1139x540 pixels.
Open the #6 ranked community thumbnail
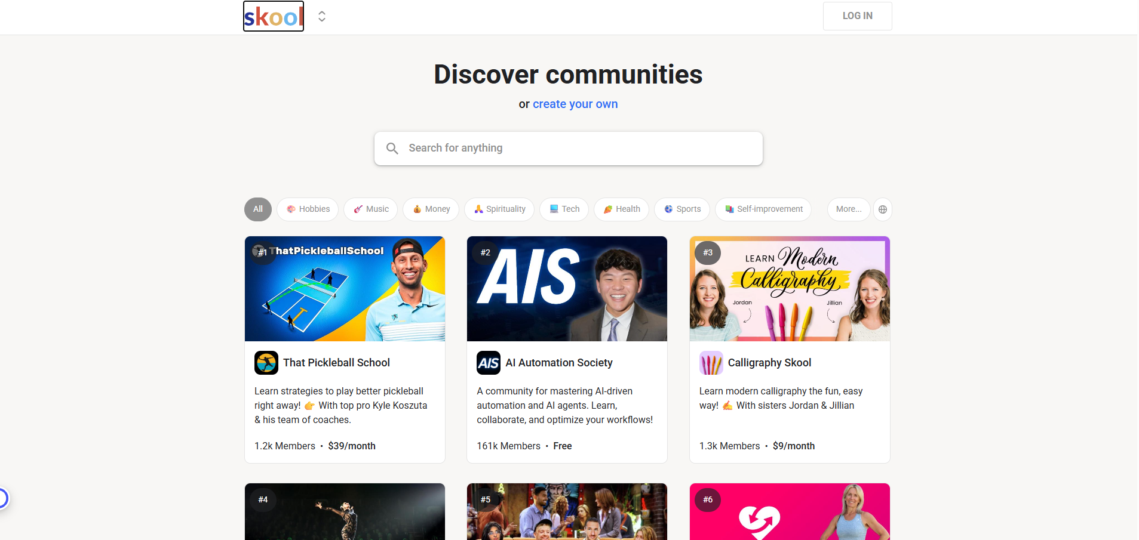point(790,512)
